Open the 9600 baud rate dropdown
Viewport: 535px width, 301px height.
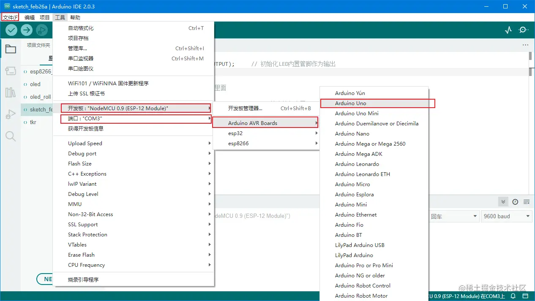coord(506,217)
